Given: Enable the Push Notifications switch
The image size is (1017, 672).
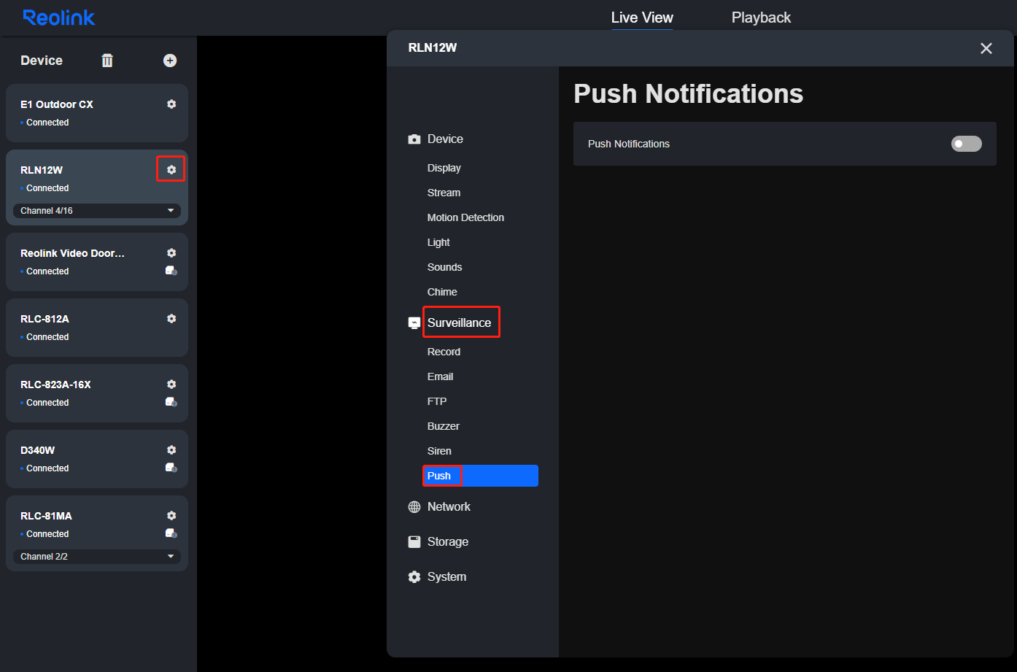Looking at the screenshot, I should click(967, 144).
